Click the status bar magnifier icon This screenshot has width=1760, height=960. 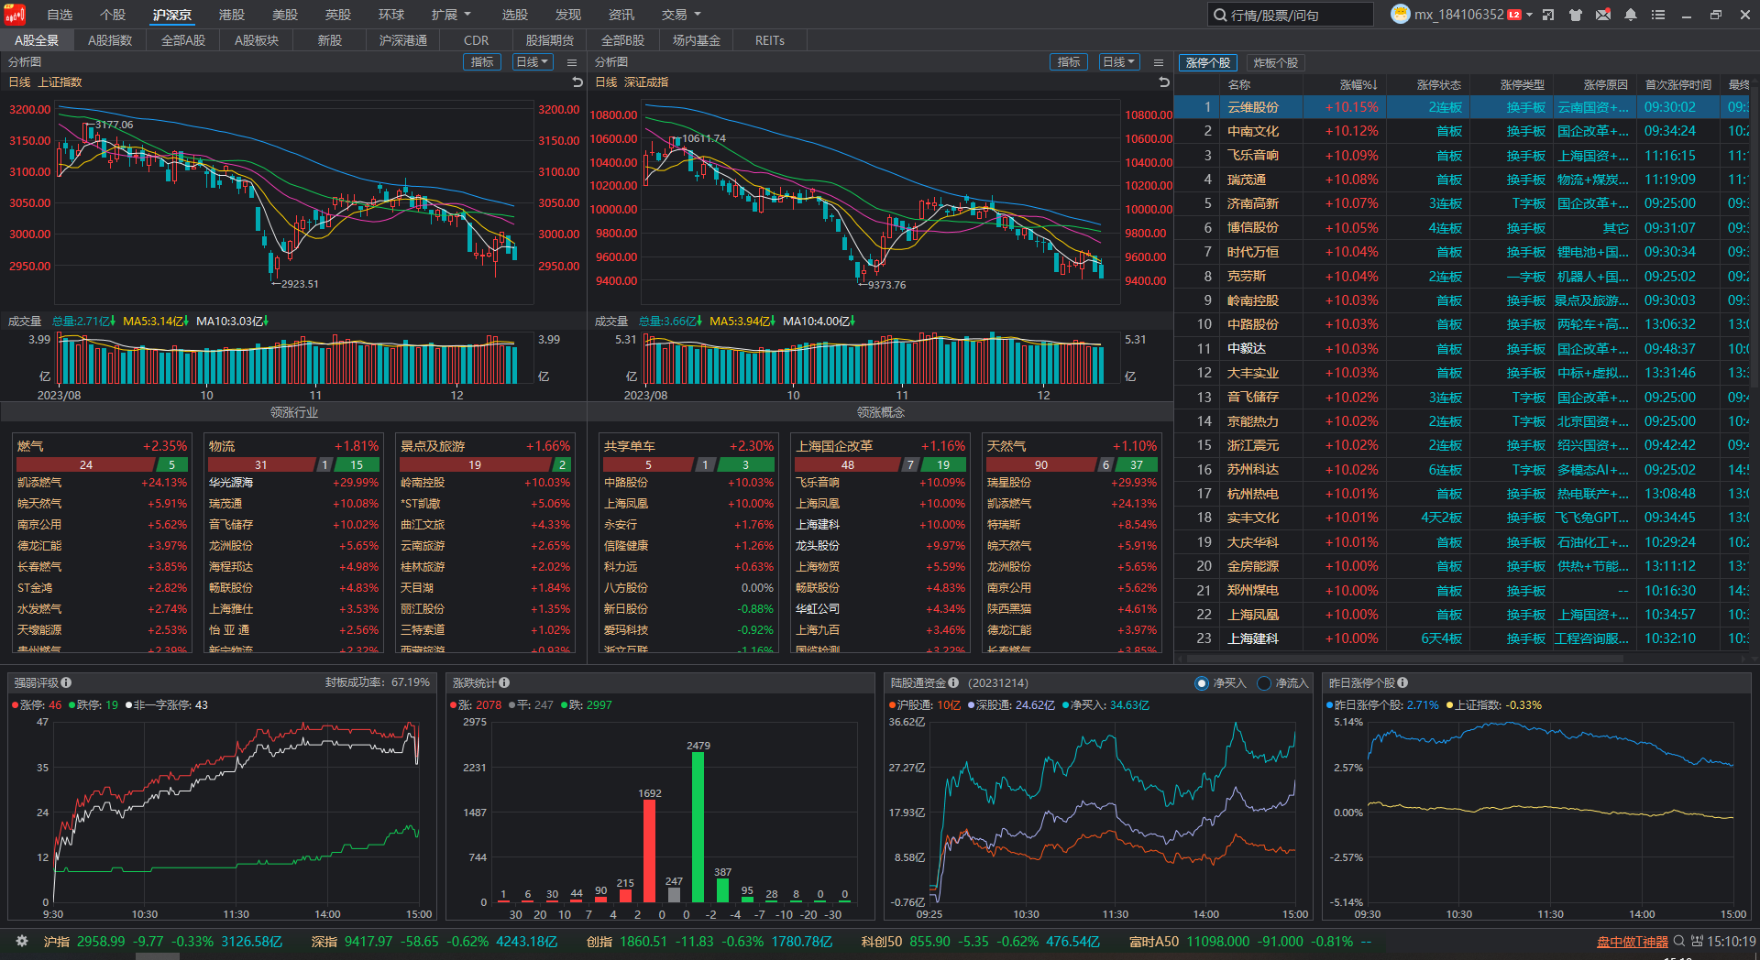[x=1679, y=941]
